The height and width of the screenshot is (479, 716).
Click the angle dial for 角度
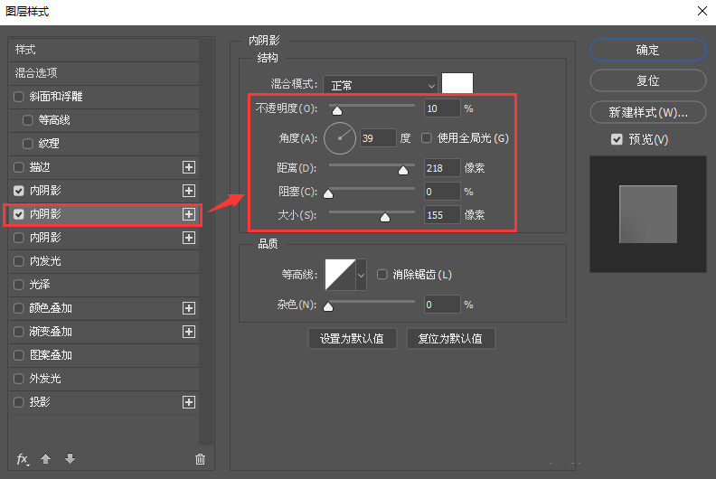coord(340,138)
